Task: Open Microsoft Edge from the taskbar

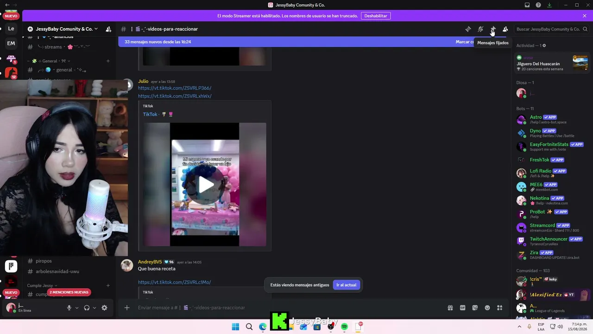Action: tap(263, 327)
